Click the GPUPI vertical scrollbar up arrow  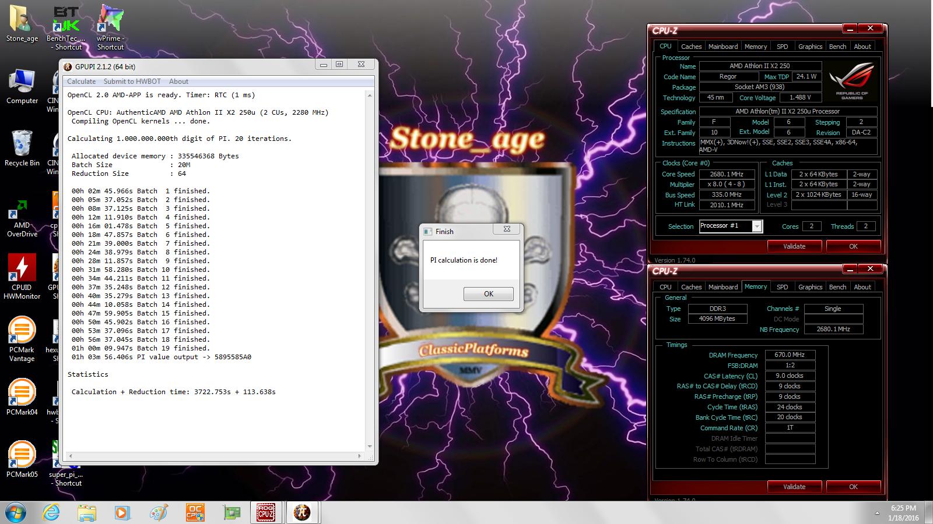coord(370,94)
